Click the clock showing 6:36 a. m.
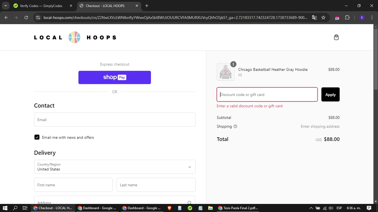The width and height of the screenshot is (378, 212). [x=354, y=208]
